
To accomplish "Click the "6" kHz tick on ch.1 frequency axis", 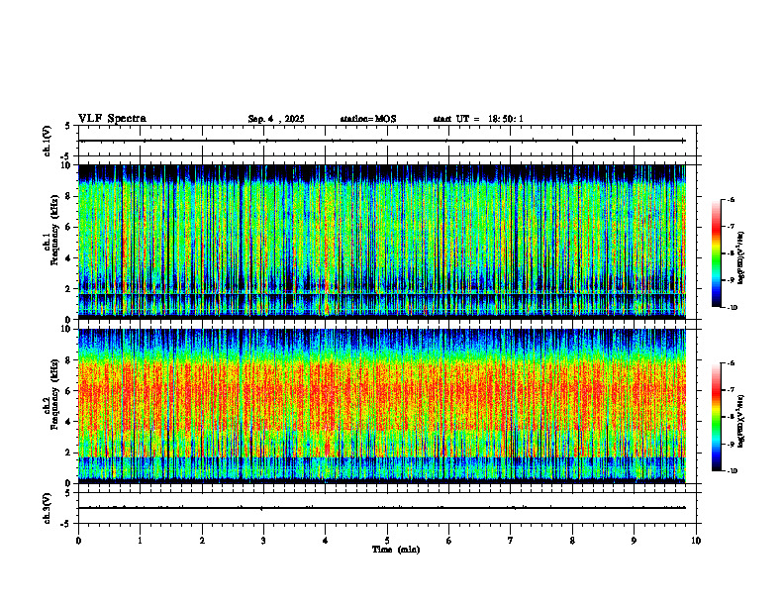I will 69,228.
